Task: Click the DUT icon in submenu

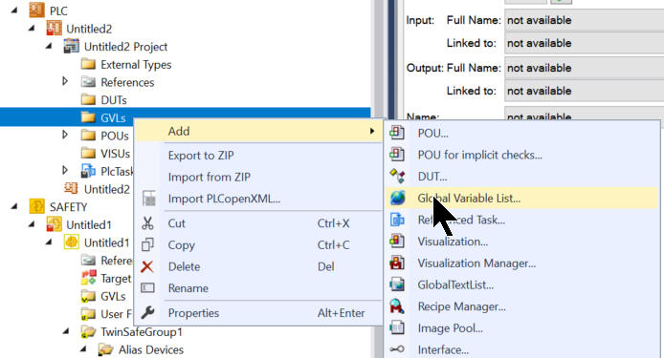Action: coord(397,176)
